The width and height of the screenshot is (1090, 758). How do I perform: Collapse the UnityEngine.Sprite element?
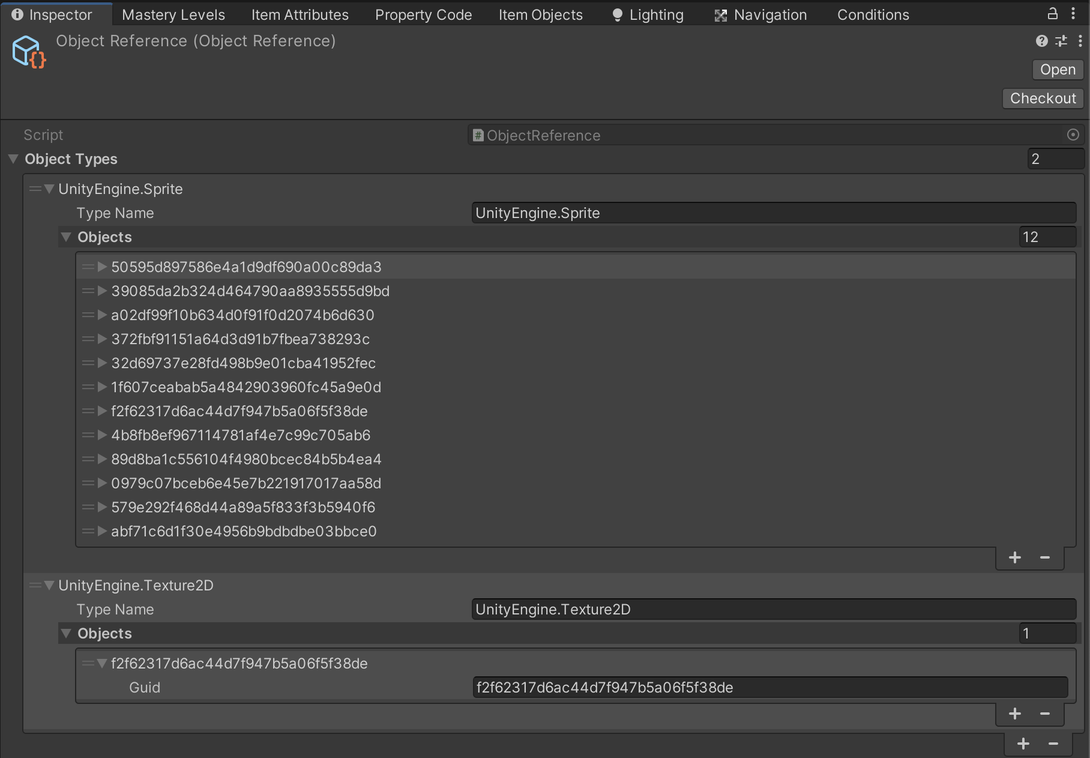tap(49, 189)
